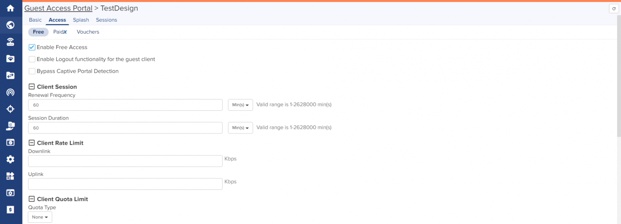Go to Guest Access Portal breadcrumb link
This screenshot has height=224, width=621.
tap(58, 8)
